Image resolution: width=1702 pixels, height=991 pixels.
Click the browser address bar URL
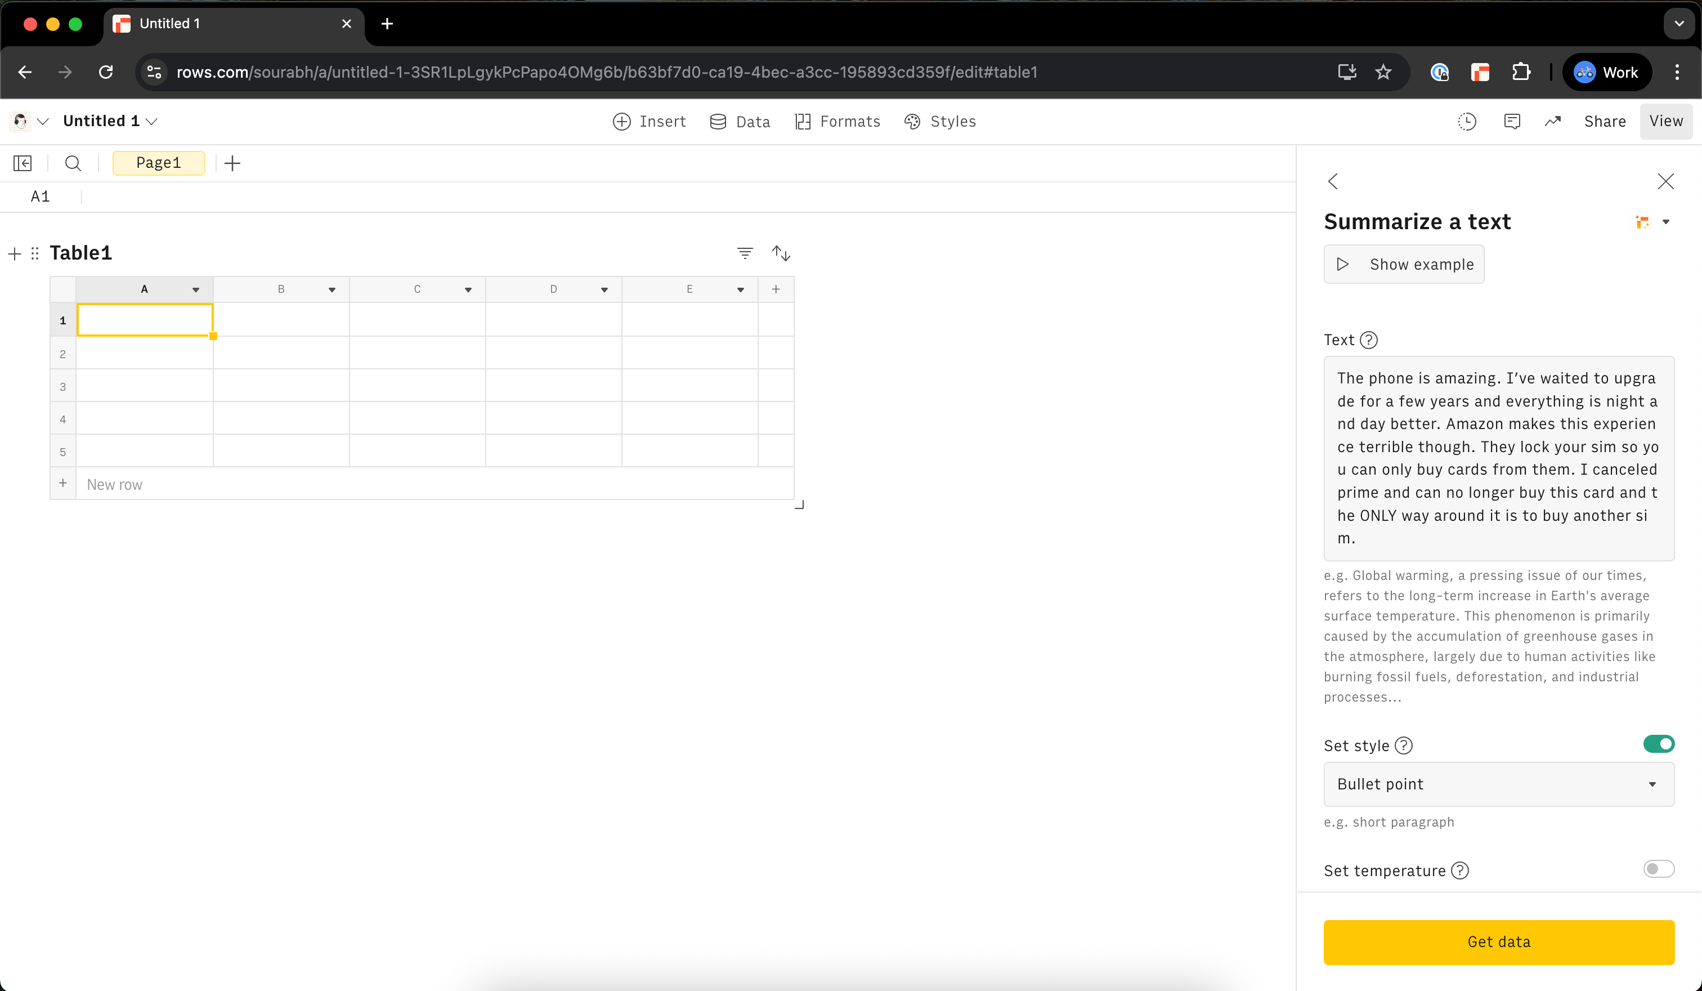(x=607, y=72)
